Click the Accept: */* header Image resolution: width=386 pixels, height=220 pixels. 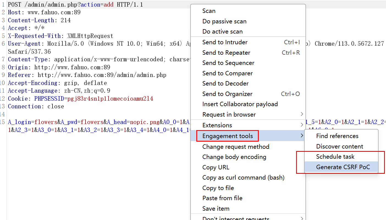[x=26, y=28]
